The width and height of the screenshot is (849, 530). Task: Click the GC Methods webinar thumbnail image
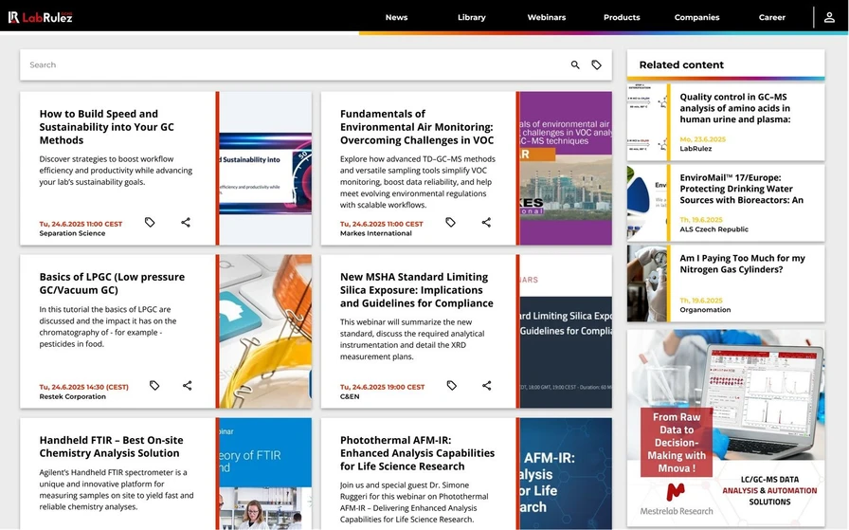(x=265, y=168)
